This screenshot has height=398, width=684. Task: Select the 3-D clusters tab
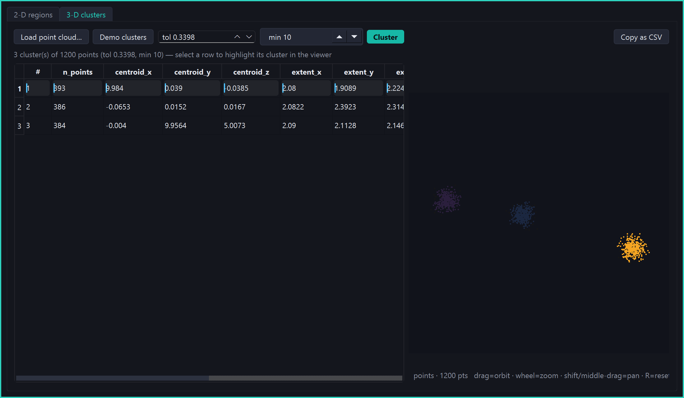click(x=86, y=15)
